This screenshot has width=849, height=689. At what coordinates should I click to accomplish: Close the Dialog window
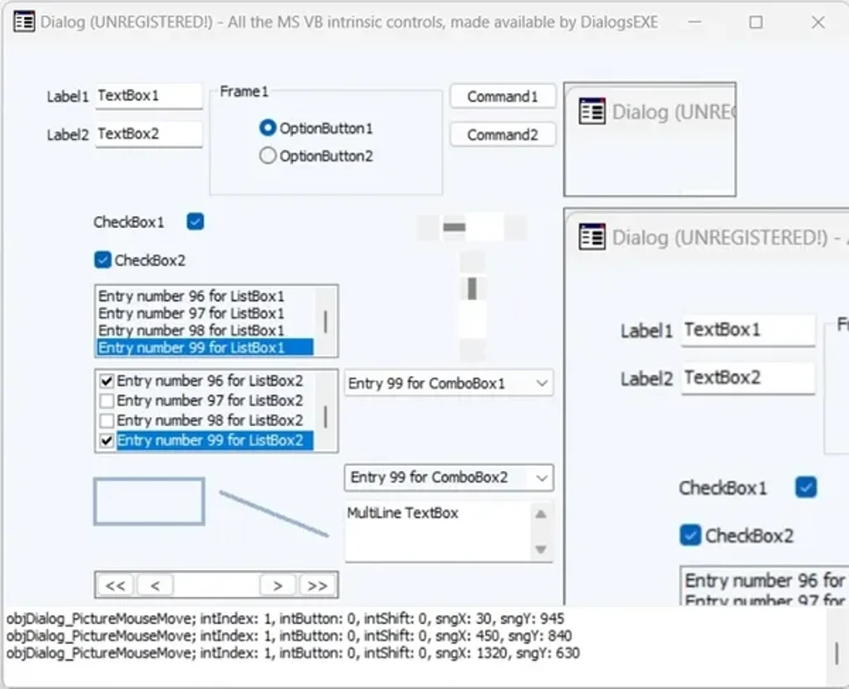click(x=818, y=22)
